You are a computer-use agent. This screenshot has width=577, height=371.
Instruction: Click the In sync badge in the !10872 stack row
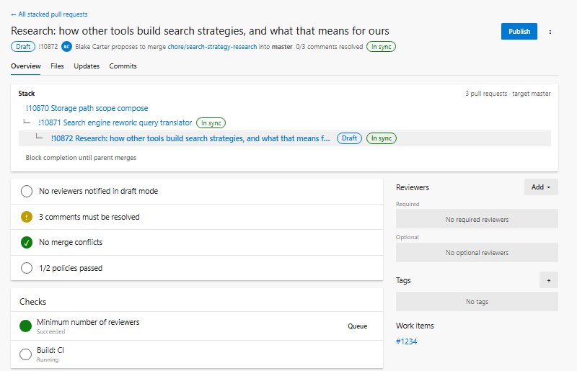click(382, 138)
